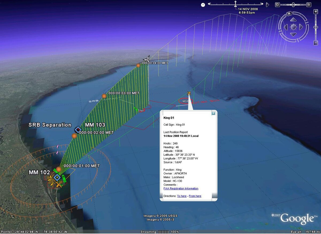This screenshot has height=234, width=321.
Task: Click the vertical zoom slider handle
Action: coord(316,27)
